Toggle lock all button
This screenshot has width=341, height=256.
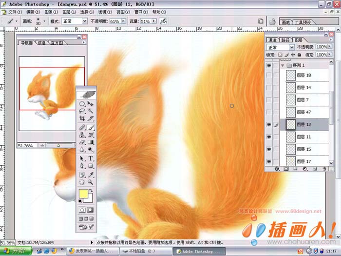pyautogui.click(x=299, y=55)
